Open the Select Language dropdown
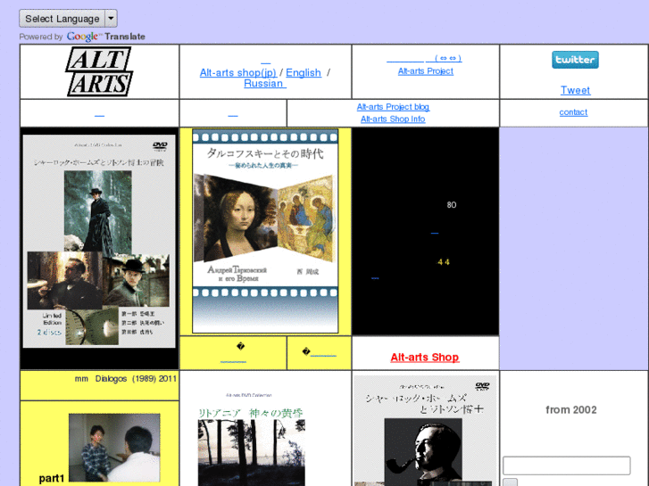The image size is (649, 486). pos(68,19)
